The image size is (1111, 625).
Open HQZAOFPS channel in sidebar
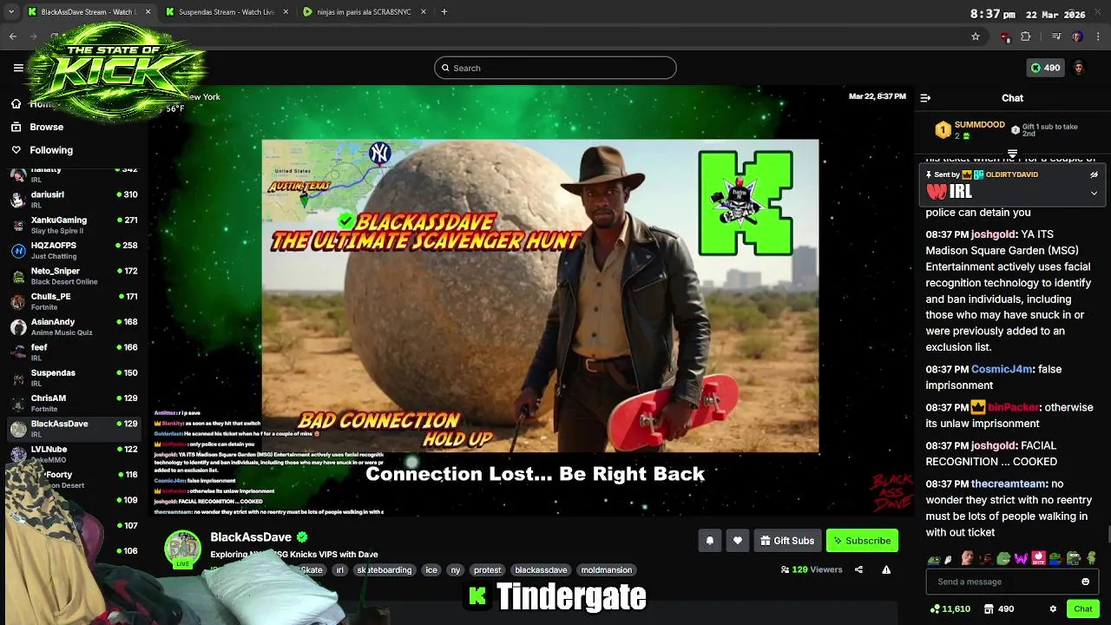pyautogui.click(x=74, y=250)
